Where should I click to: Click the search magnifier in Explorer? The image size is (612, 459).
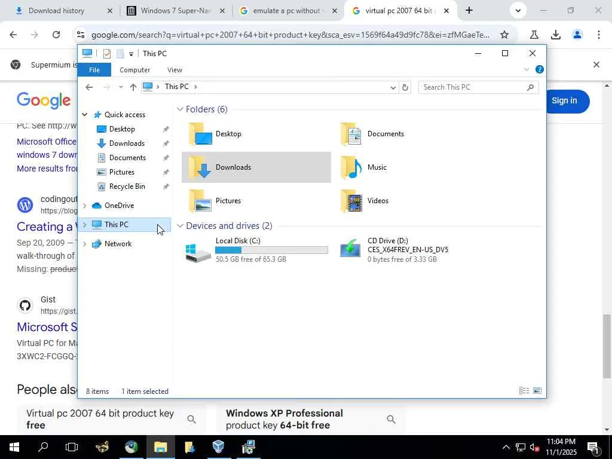click(x=530, y=87)
